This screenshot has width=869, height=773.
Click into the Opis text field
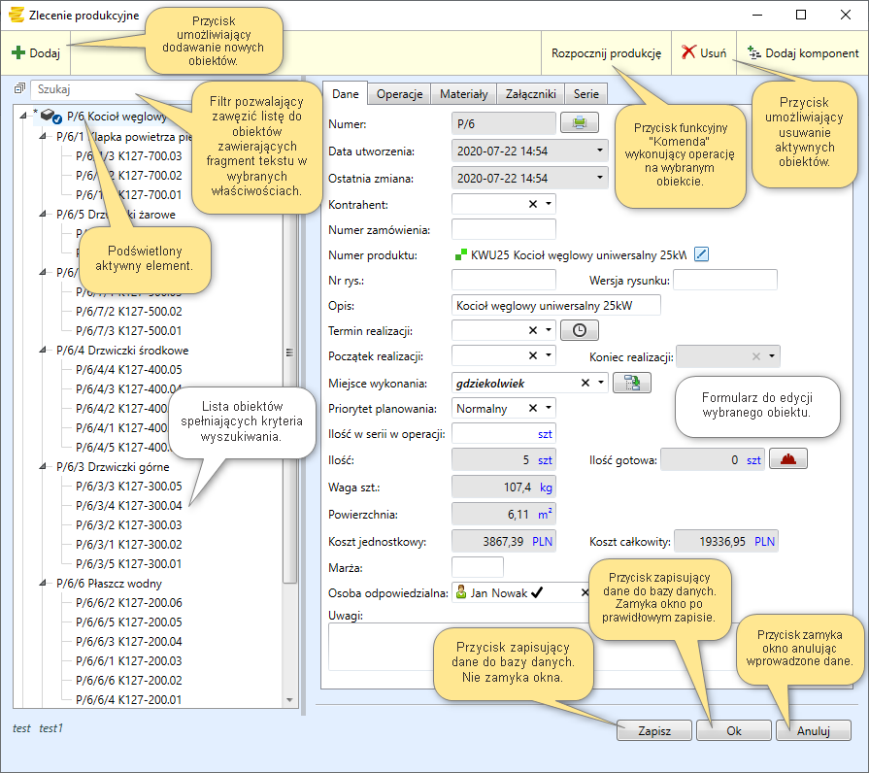555,305
